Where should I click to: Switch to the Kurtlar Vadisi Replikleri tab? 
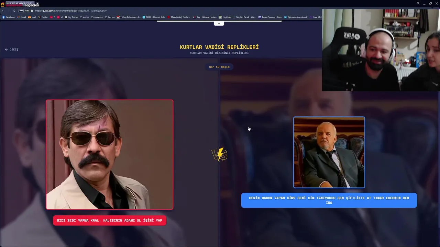click(x=21, y=3)
